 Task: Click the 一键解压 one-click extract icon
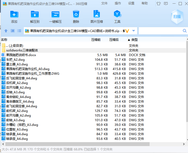pos(55,14)
